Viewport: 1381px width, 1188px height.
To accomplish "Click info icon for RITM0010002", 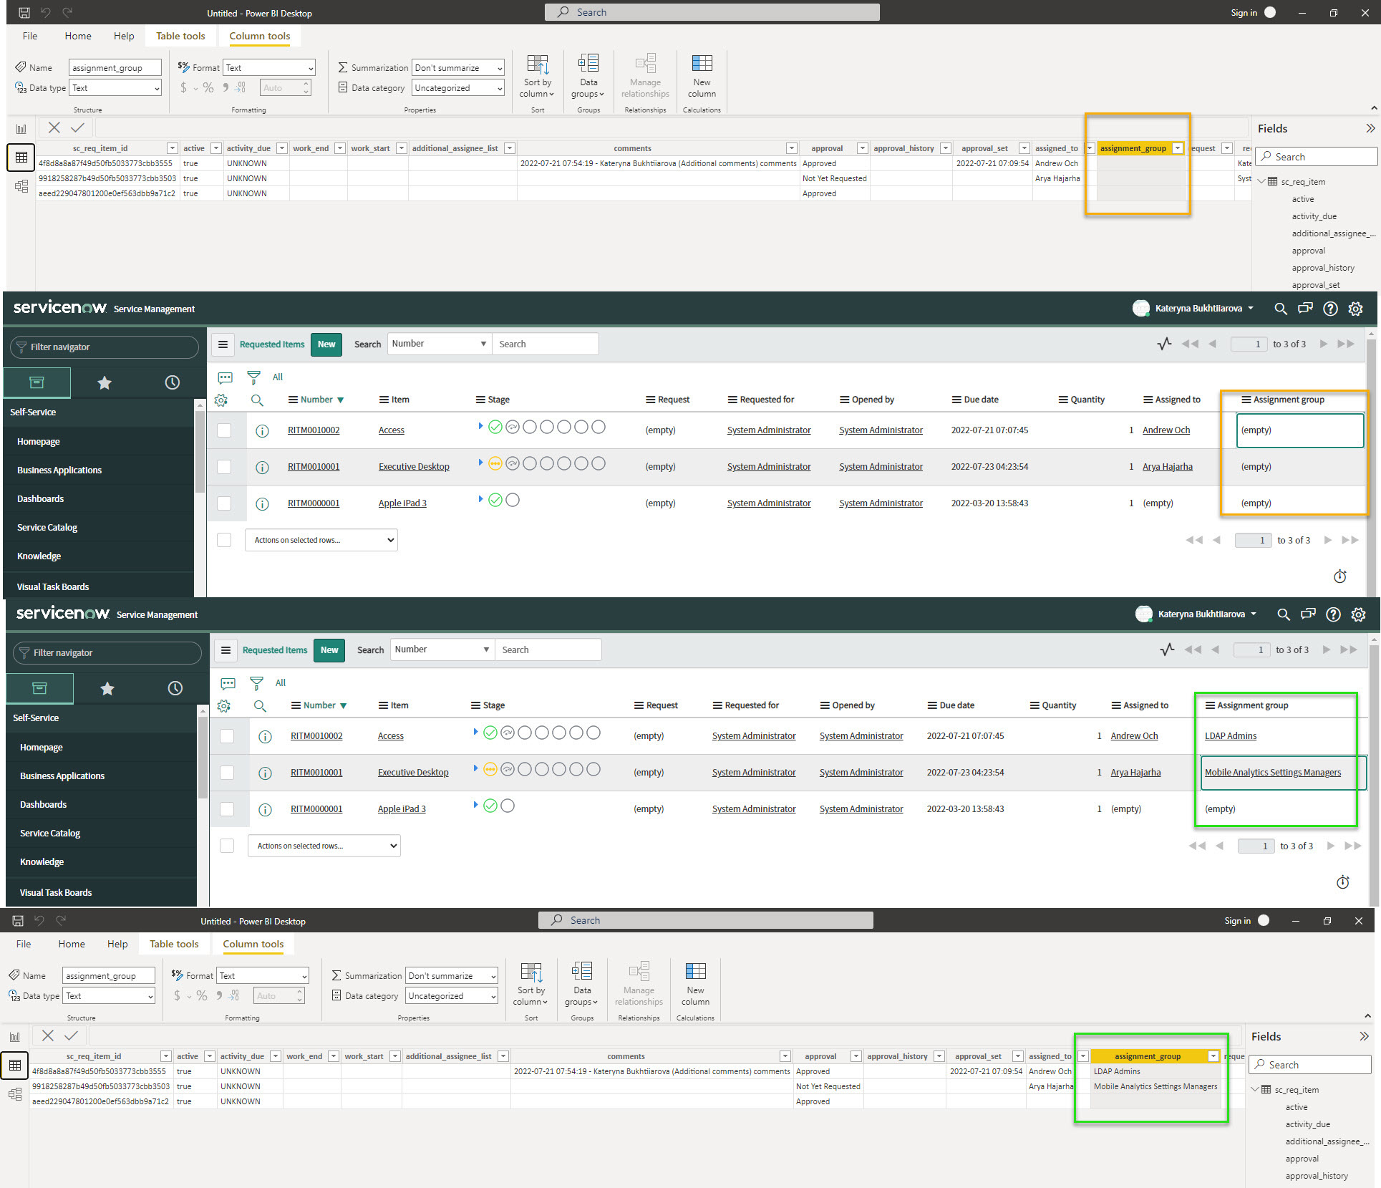I will tap(262, 431).
